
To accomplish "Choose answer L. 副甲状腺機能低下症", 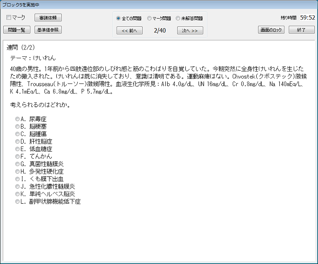I will click(x=17, y=201).
